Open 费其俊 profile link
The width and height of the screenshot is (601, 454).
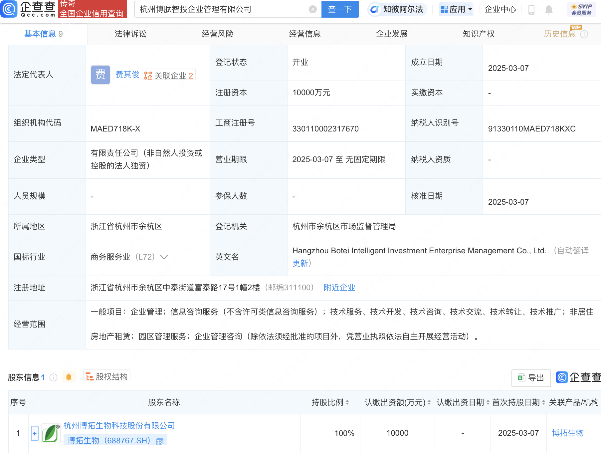[127, 75]
